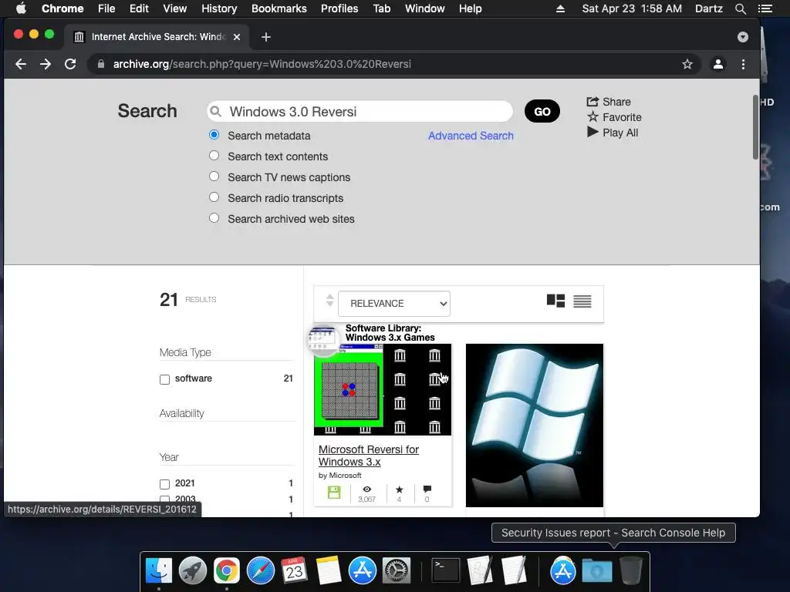This screenshot has width=790, height=592.
Task: Click the Favorite star link
Action: [614, 117]
